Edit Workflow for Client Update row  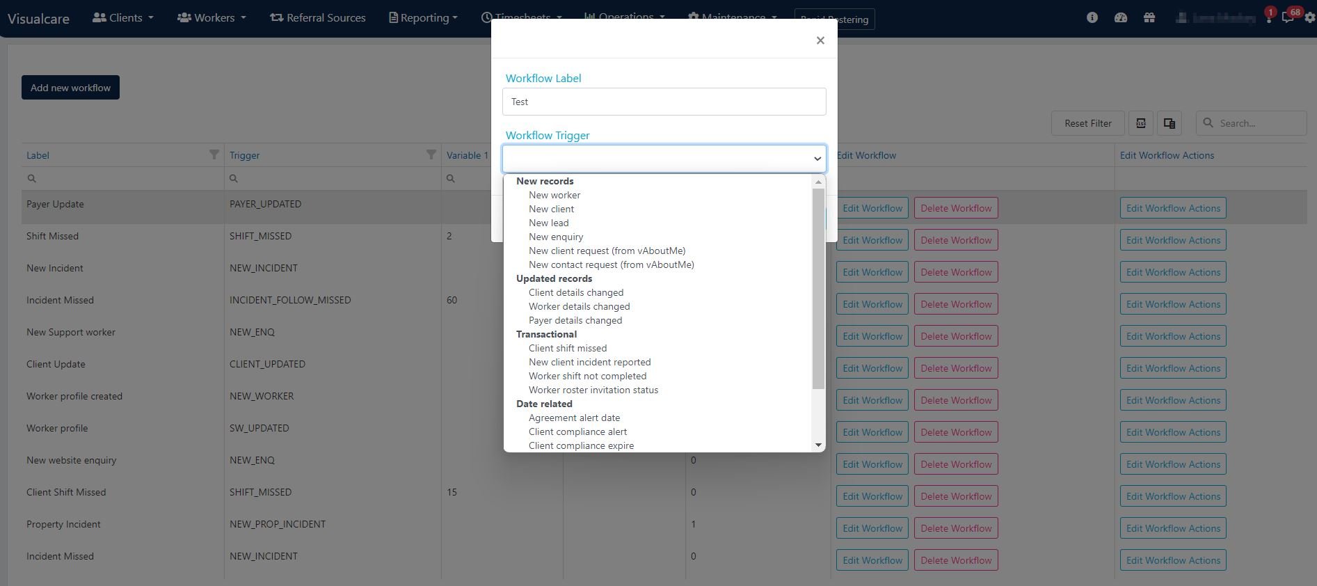[x=872, y=368]
